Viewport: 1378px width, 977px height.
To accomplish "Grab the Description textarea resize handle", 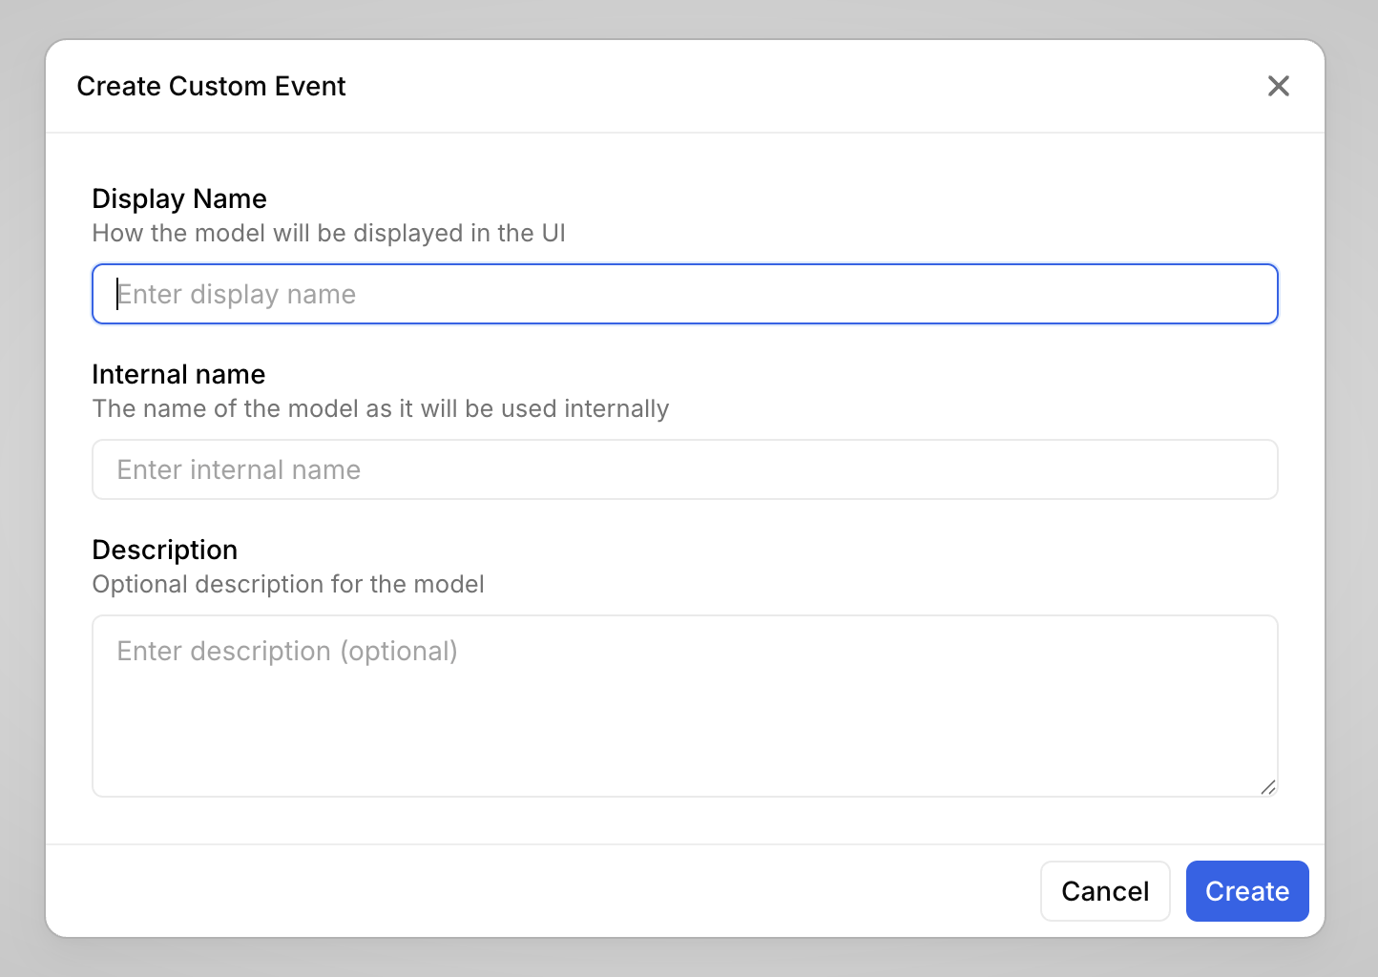I will pyautogui.click(x=1268, y=787).
